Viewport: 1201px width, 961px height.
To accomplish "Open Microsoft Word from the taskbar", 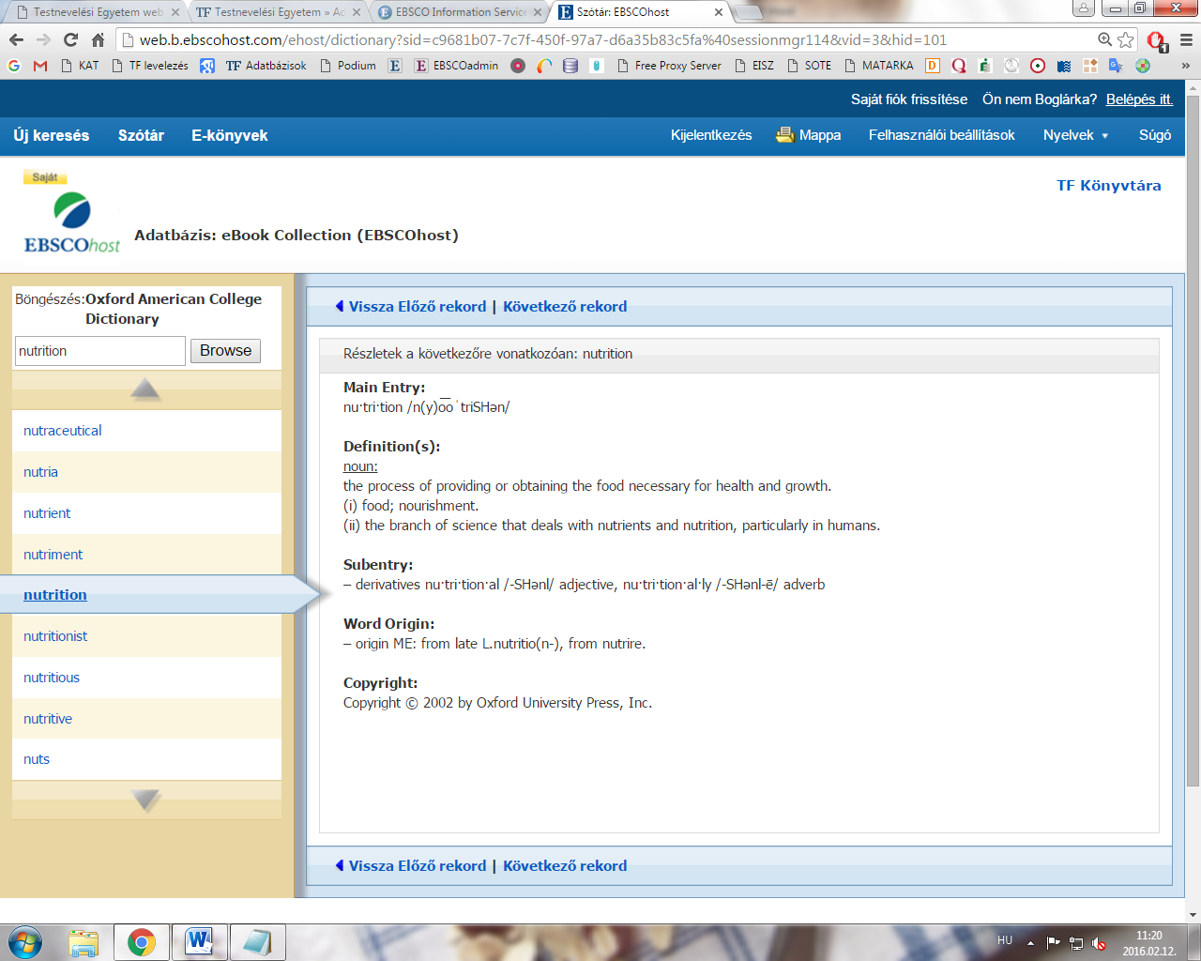I will 199,942.
